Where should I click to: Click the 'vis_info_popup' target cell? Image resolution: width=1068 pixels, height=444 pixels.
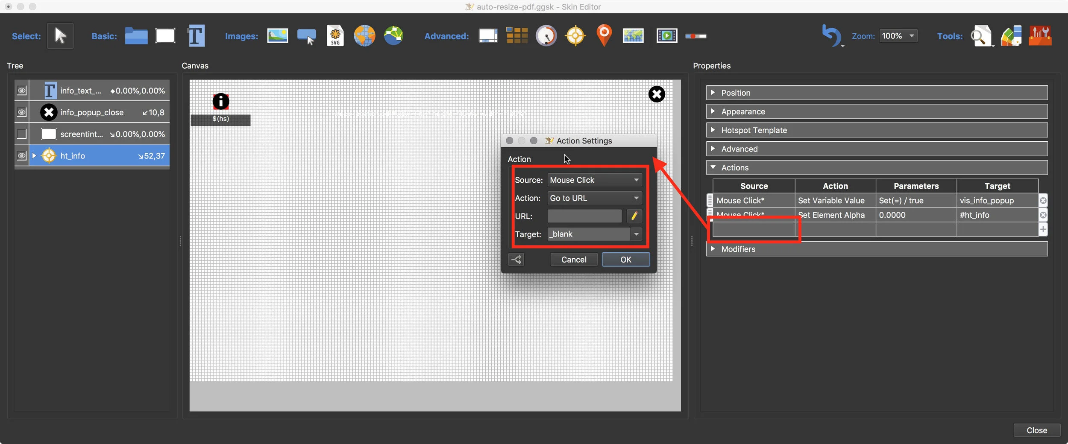(x=998, y=200)
